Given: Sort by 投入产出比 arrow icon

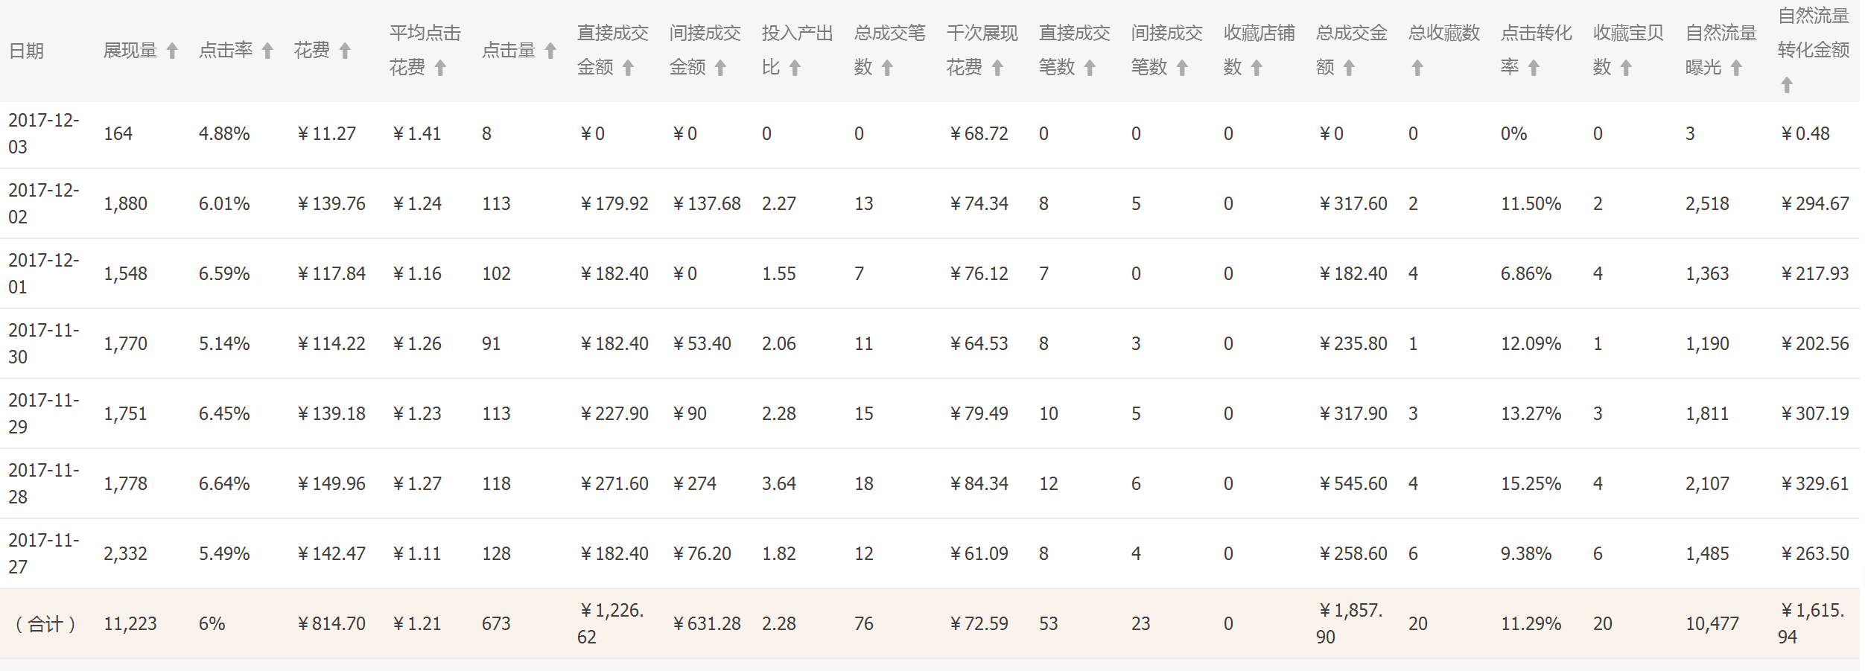Looking at the screenshot, I should 795,68.
